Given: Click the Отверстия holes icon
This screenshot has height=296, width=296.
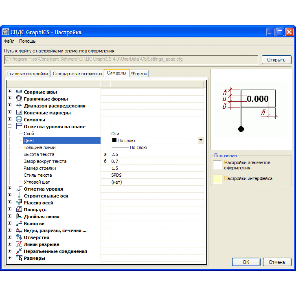Looking at the screenshot, I should (x=19, y=237).
